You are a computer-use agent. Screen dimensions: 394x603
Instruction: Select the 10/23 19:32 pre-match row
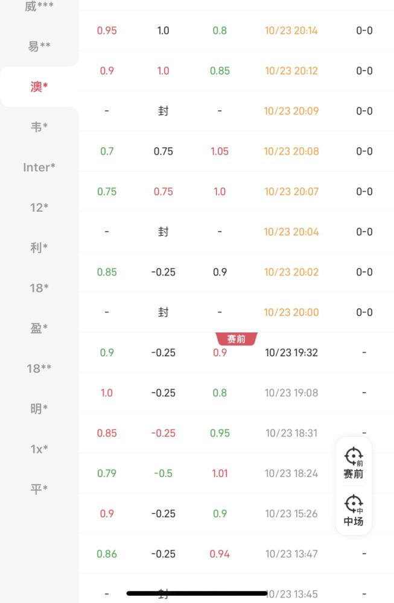(x=237, y=353)
